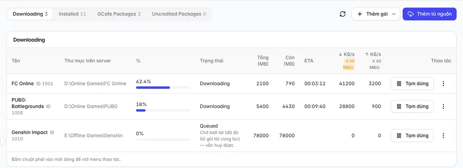Open three-dot menu for FC Online row
Screen dimensions: 463x168
coord(443,84)
